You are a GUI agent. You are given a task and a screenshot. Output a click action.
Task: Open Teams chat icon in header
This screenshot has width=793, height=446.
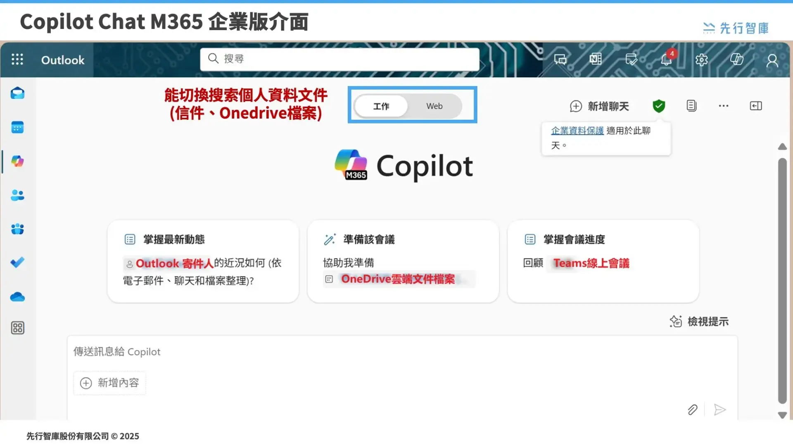click(560, 60)
